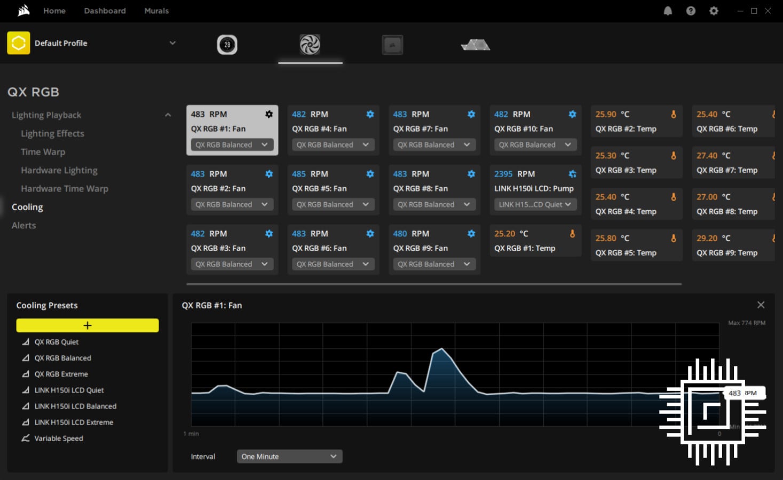Open the QX RGB fan device tab icon

(310, 44)
